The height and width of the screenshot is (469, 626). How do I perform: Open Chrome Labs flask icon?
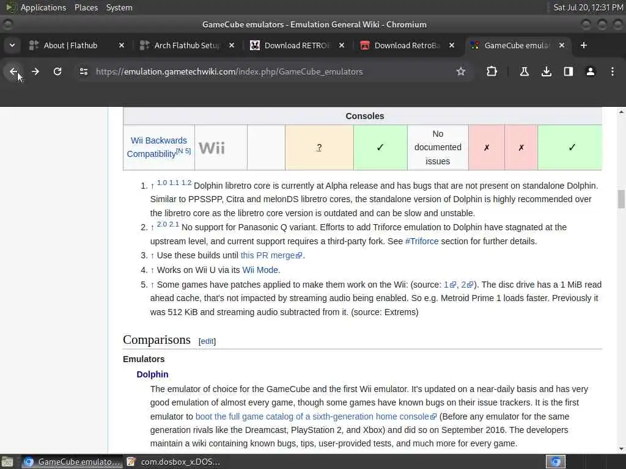[x=524, y=71]
